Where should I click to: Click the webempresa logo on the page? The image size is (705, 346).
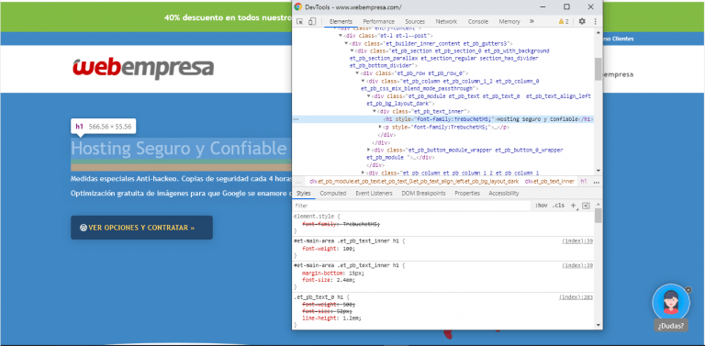pos(143,68)
